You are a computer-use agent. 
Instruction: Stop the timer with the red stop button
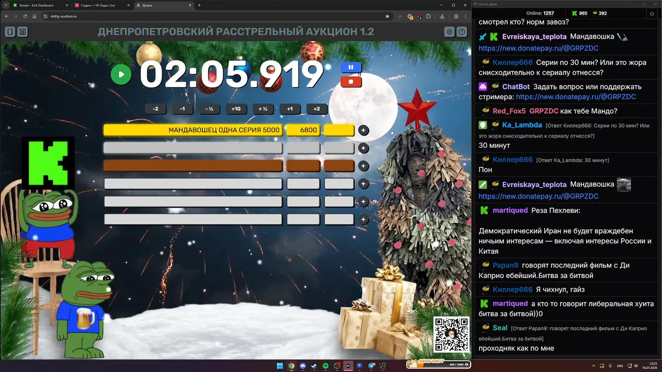coord(351,82)
